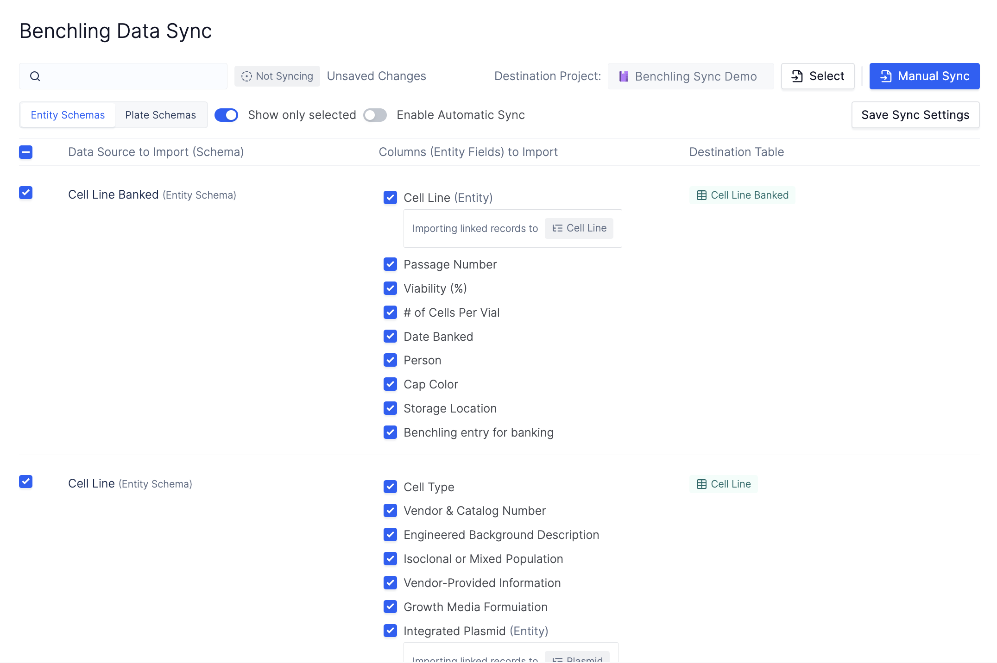Uncheck Integrated Plasmid (Entity) checkbox
This screenshot has height=663, width=997.
pos(390,631)
